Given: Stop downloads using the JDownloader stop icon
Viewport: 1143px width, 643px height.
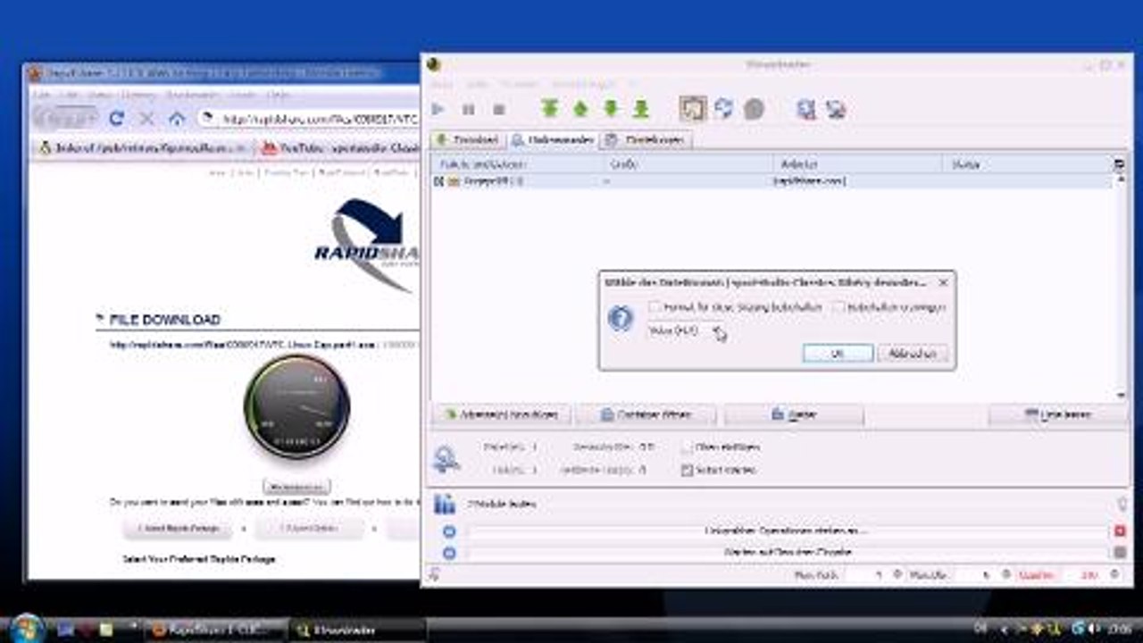Looking at the screenshot, I should point(498,109).
